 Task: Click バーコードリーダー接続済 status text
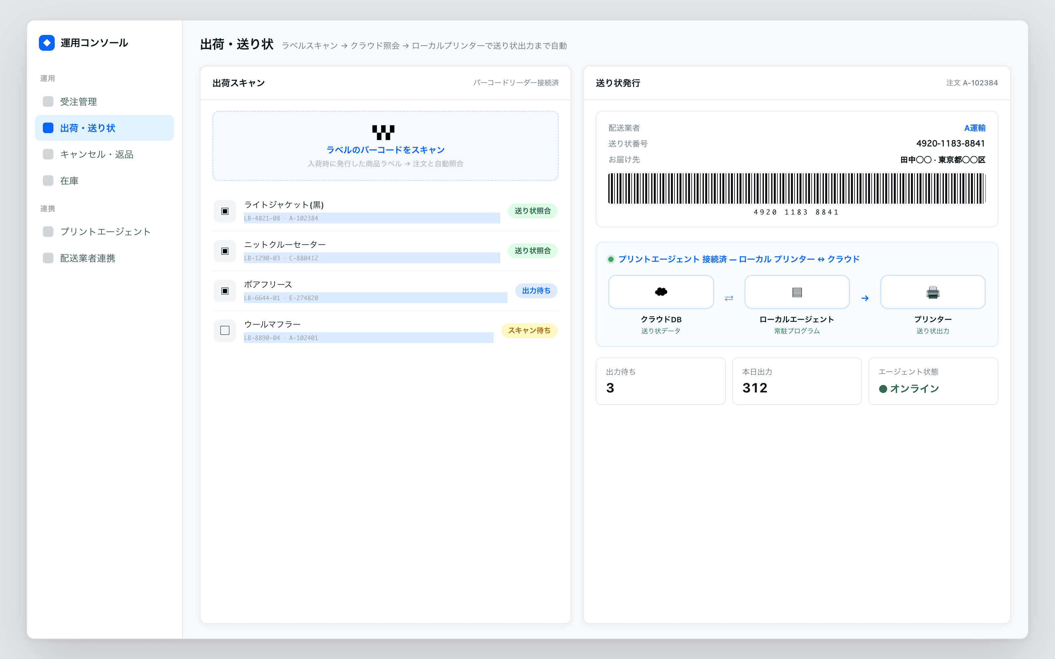click(x=516, y=83)
